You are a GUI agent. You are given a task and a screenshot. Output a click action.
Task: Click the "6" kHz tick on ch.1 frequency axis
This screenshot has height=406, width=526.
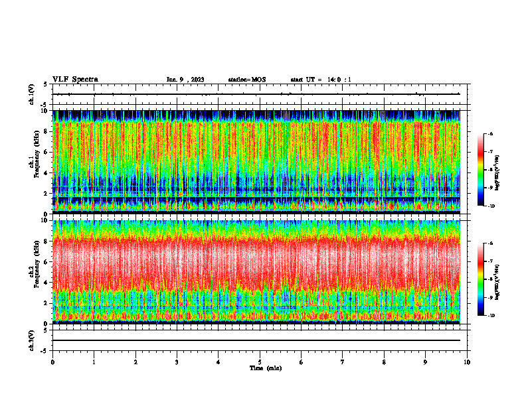point(46,152)
